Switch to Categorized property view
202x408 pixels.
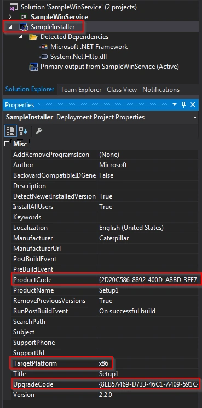pos(10,131)
